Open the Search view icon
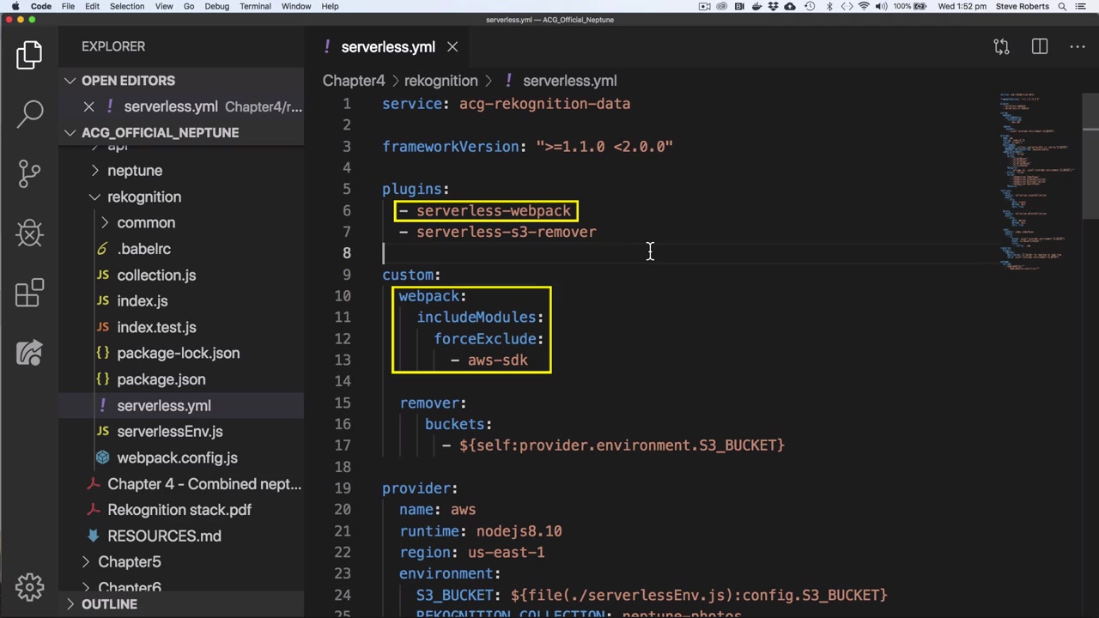The image size is (1099, 618). [30, 112]
